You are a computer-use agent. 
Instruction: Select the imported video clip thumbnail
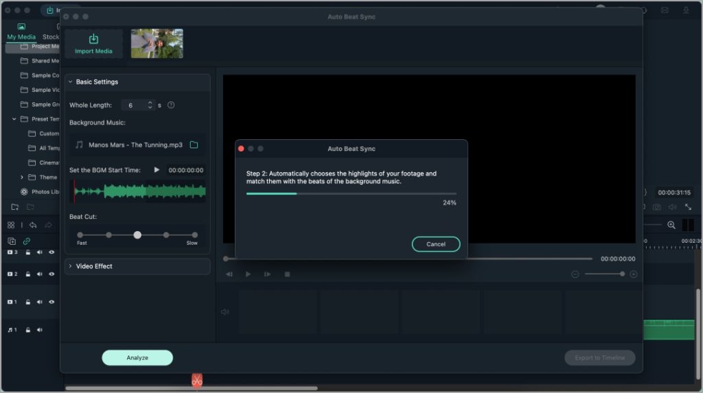[x=157, y=43]
